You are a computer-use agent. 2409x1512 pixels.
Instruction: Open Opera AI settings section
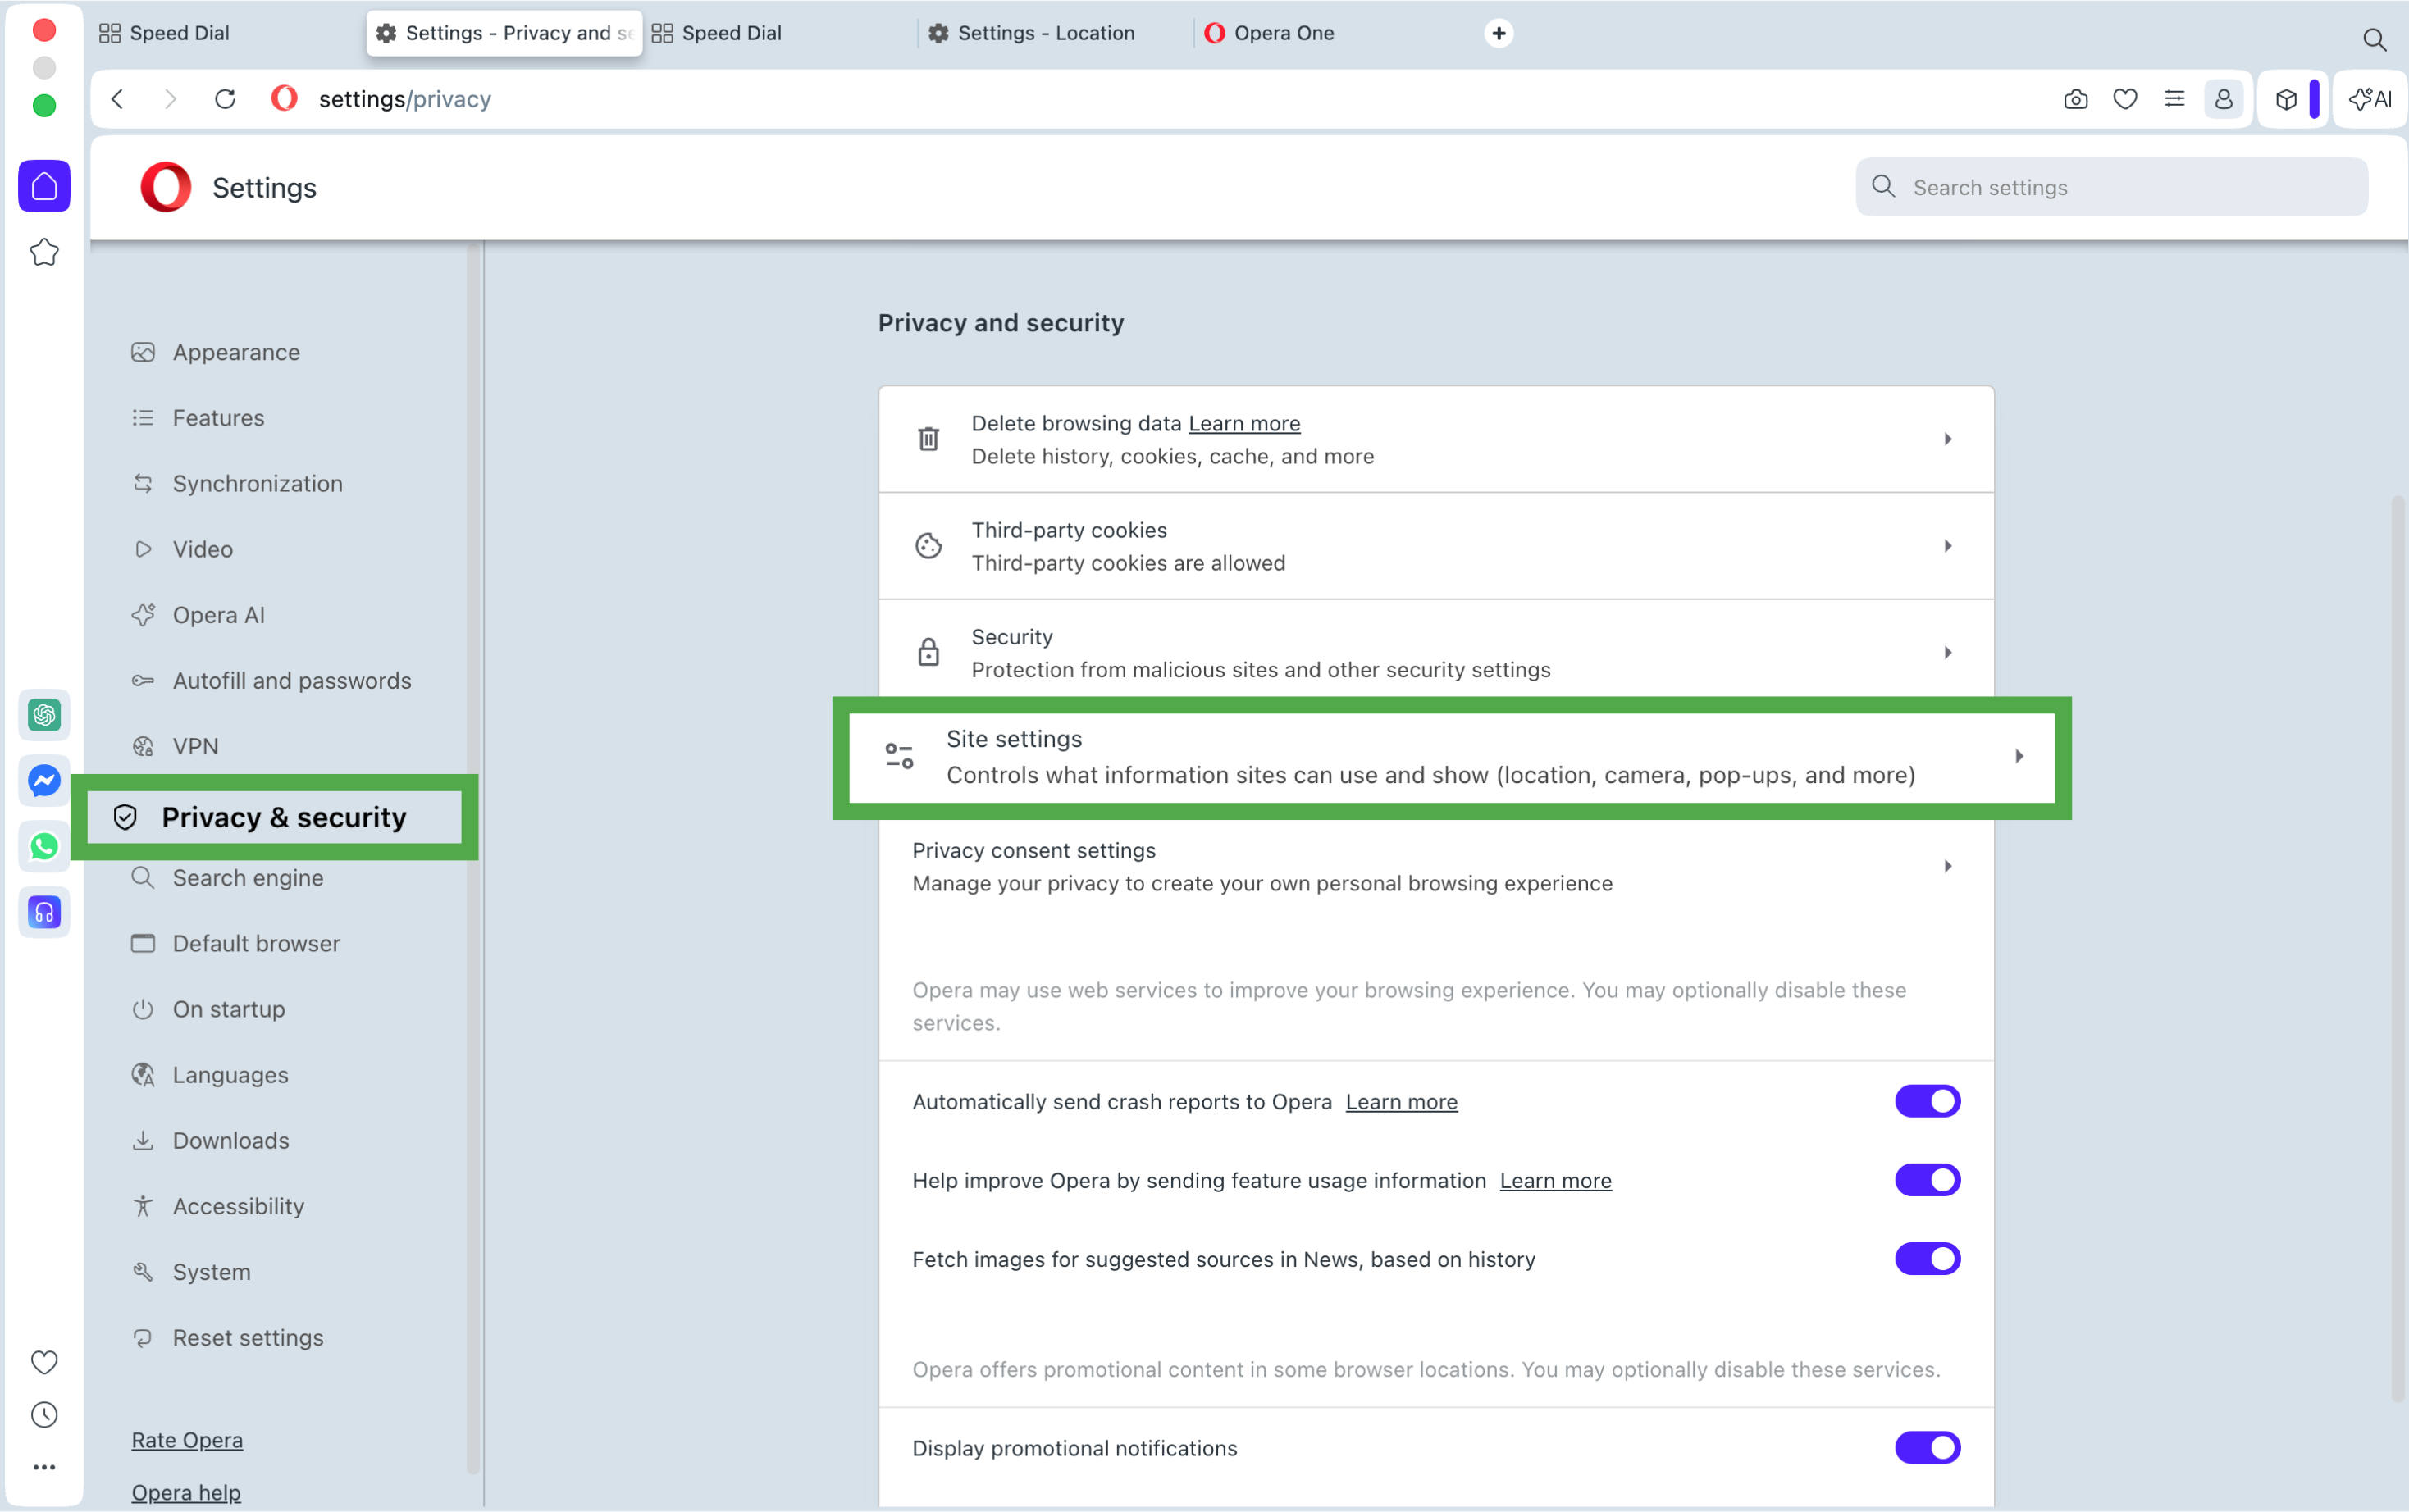pyautogui.click(x=198, y=615)
